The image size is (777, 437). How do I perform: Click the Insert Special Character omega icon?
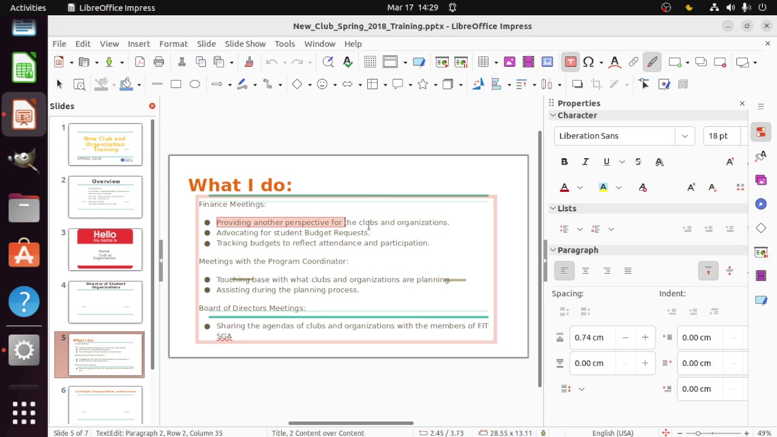pos(588,62)
